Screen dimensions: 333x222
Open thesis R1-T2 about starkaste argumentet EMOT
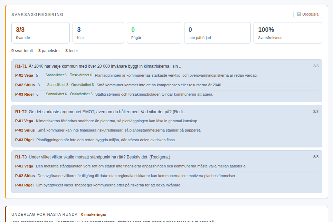(x=101, y=112)
